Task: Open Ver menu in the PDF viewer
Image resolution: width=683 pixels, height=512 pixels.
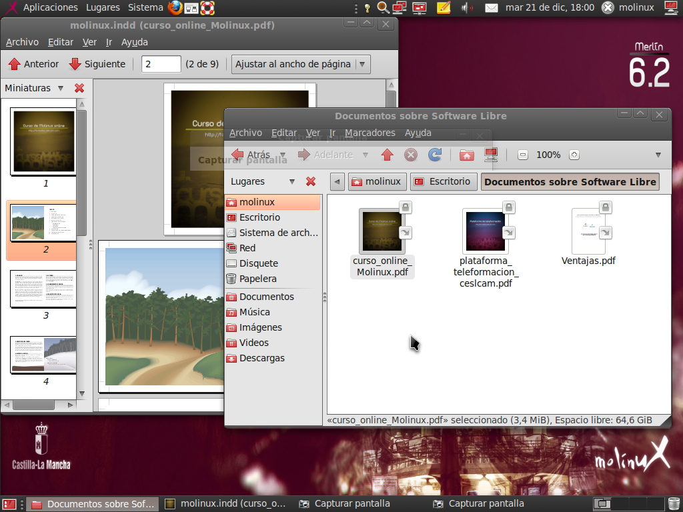Action: (x=89, y=42)
